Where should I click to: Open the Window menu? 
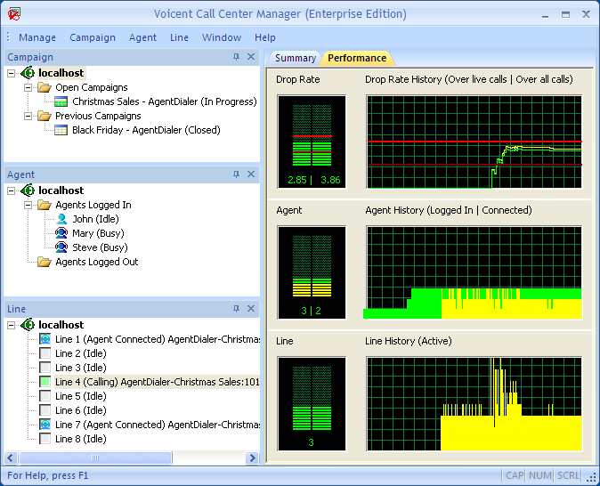[222, 37]
